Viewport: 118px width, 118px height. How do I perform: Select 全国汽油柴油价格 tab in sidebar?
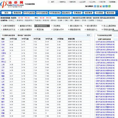pos(104,39)
